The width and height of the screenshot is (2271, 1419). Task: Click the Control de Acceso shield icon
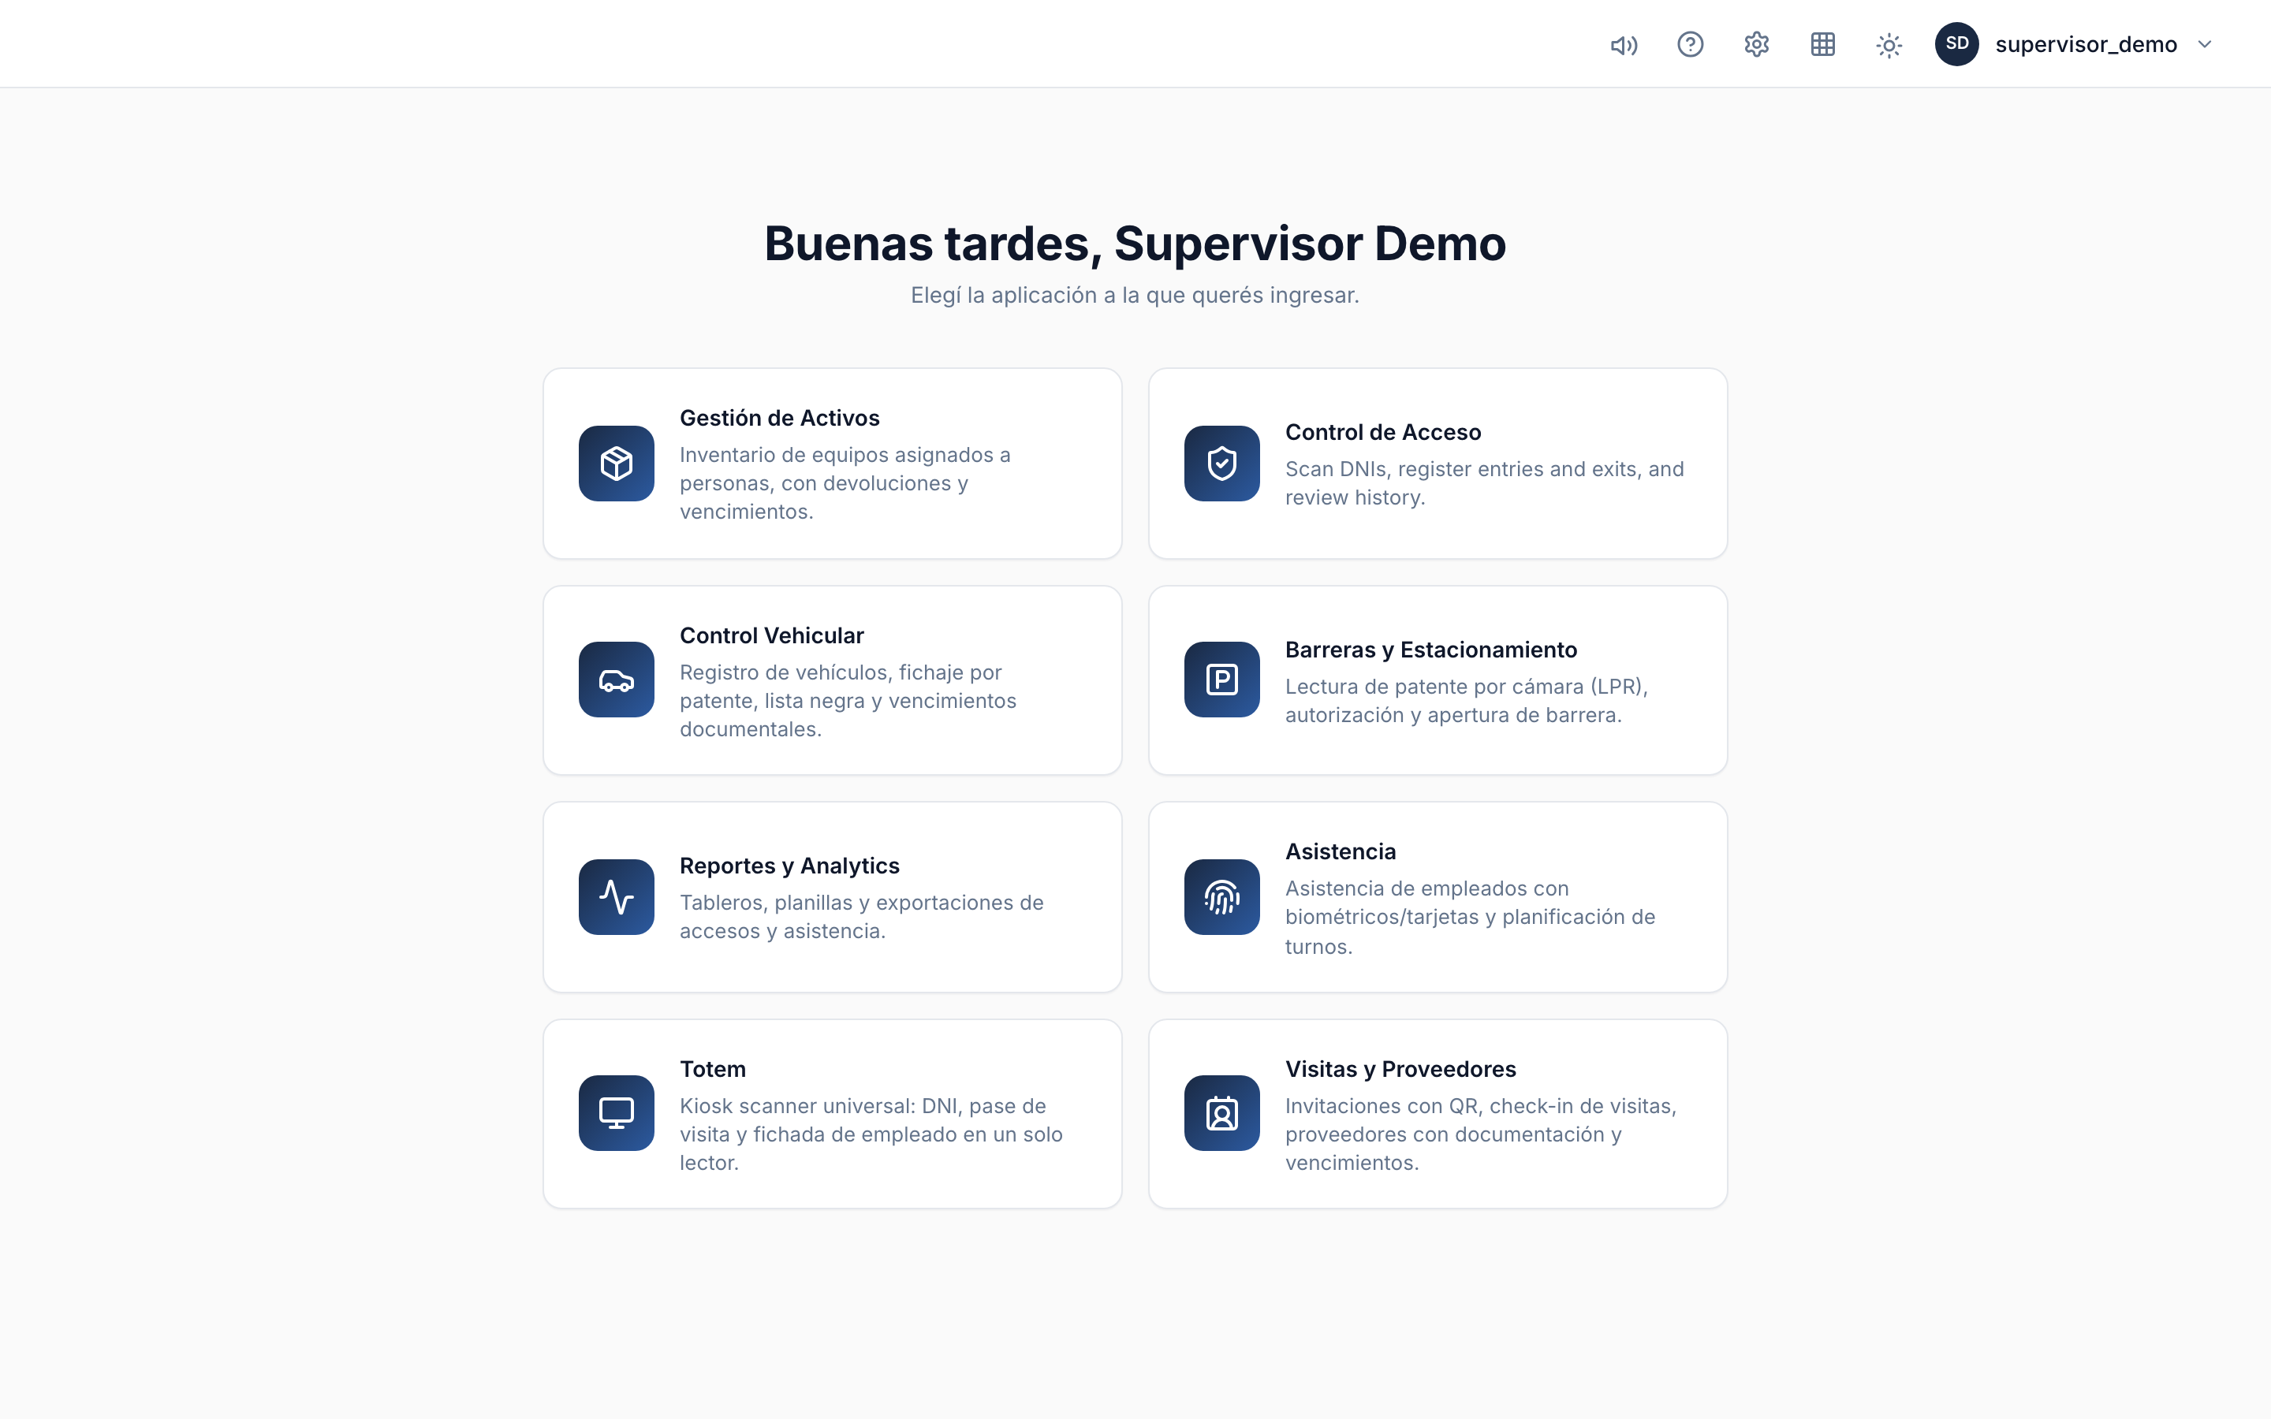[x=1221, y=464]
